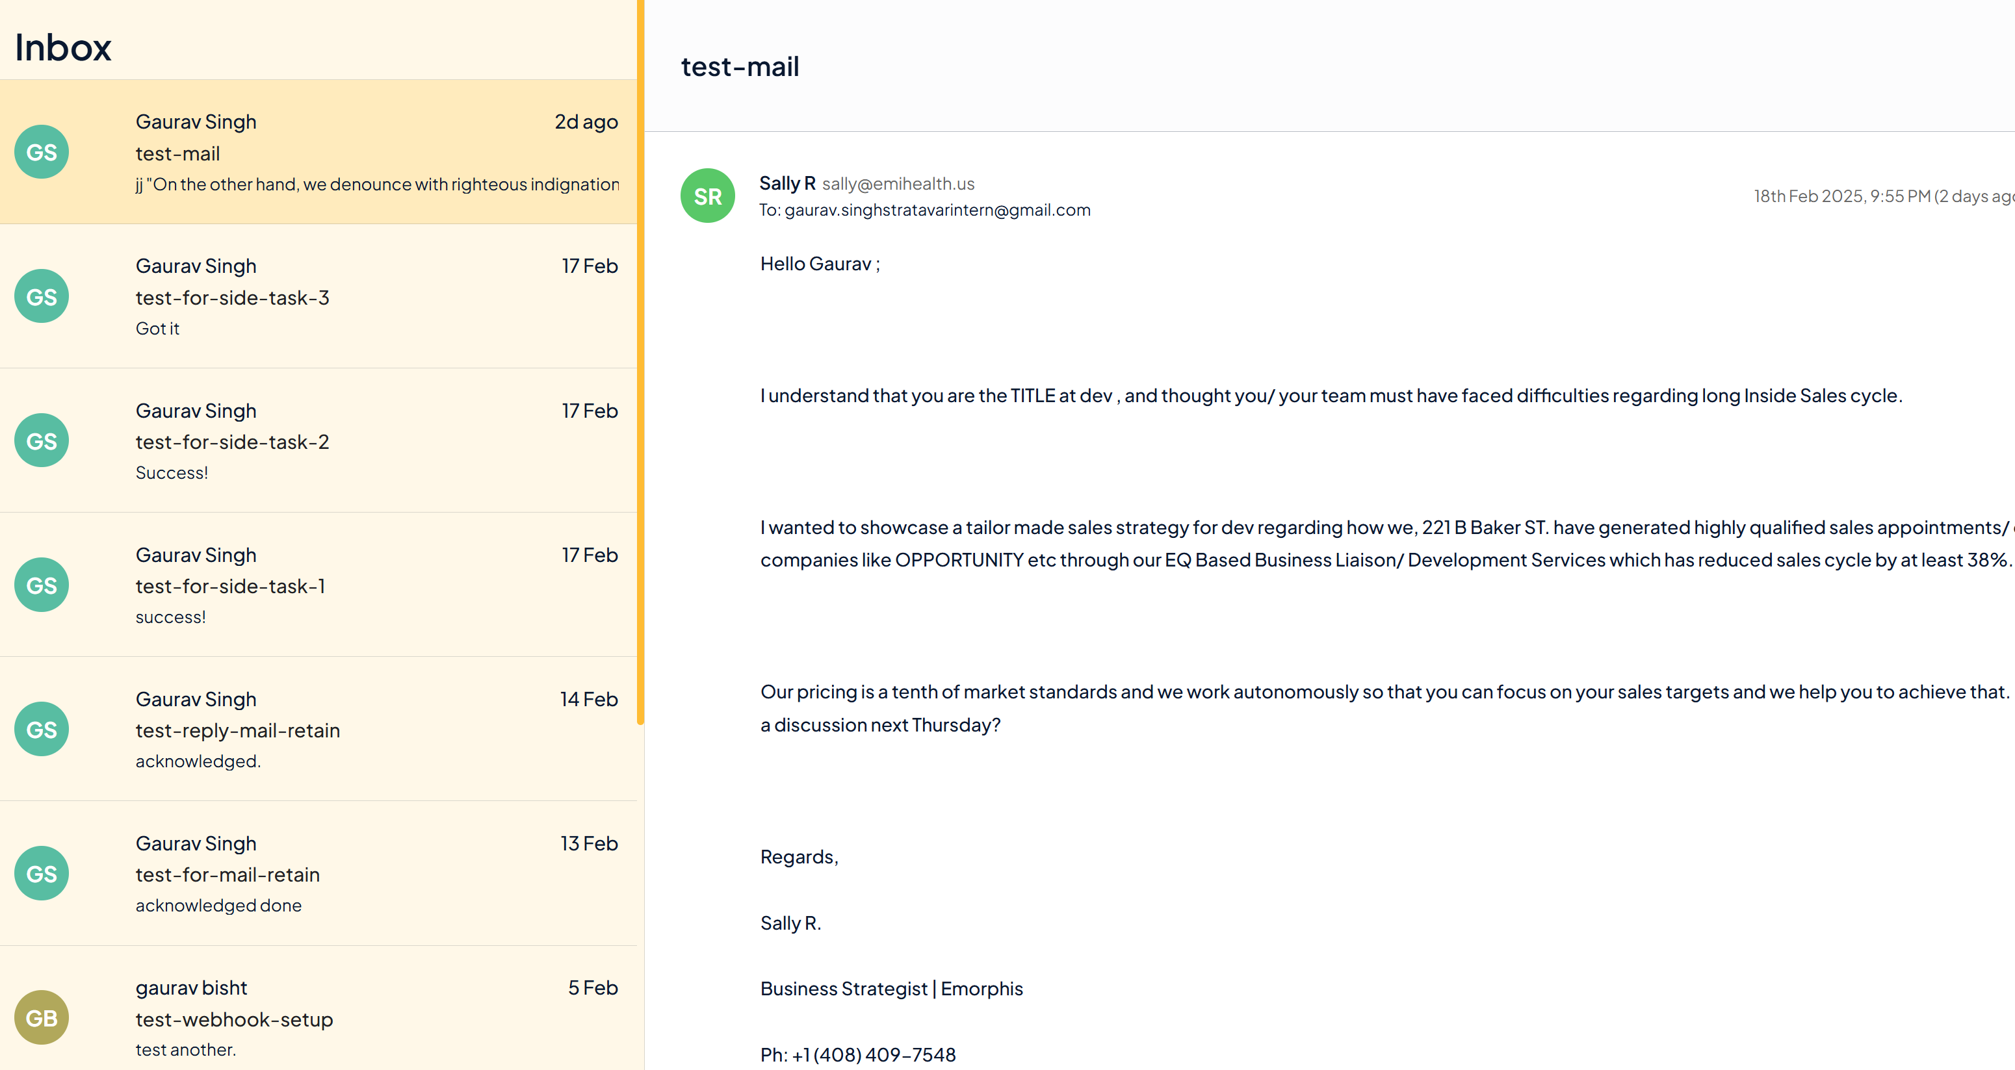
Task: Open the test-for-mail-retain email
Action: [318, 873]
